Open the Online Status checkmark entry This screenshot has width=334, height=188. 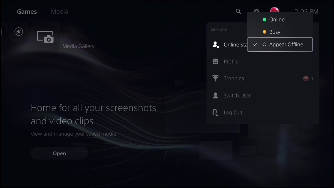pos(255,44)
